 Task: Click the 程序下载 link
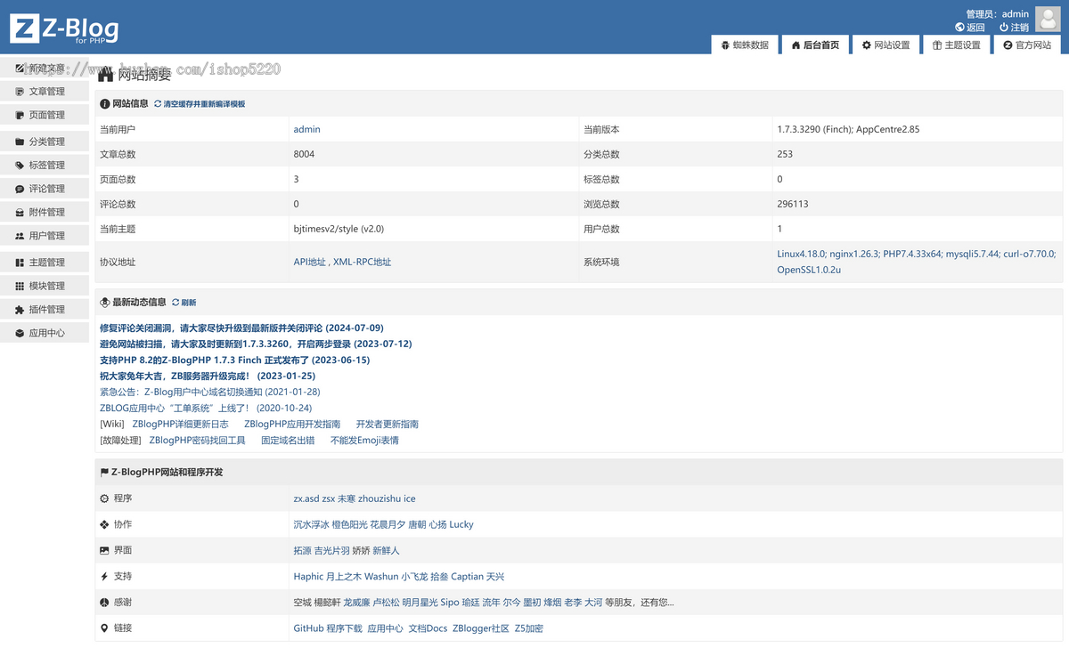(345, 628)
